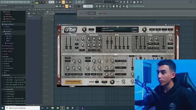Image resolution: width=196 pixels, height=110 pixels.
Task: Open filter MOD1 source ADSR2 dropdown
Action: click(150, 44)
